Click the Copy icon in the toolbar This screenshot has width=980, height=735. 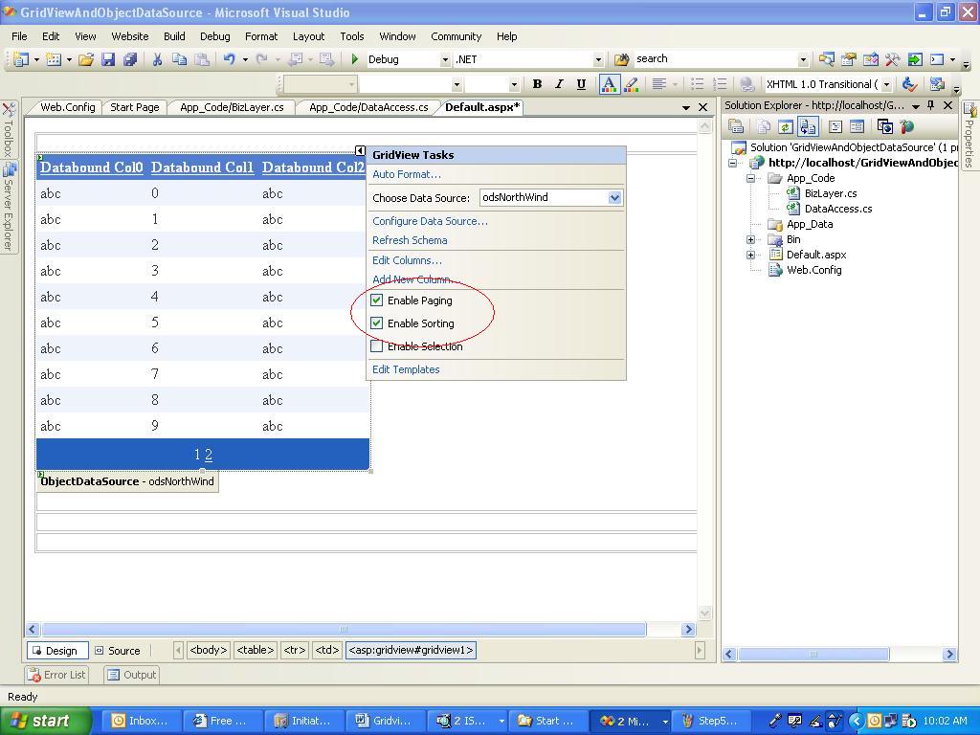tap(179, 59)
